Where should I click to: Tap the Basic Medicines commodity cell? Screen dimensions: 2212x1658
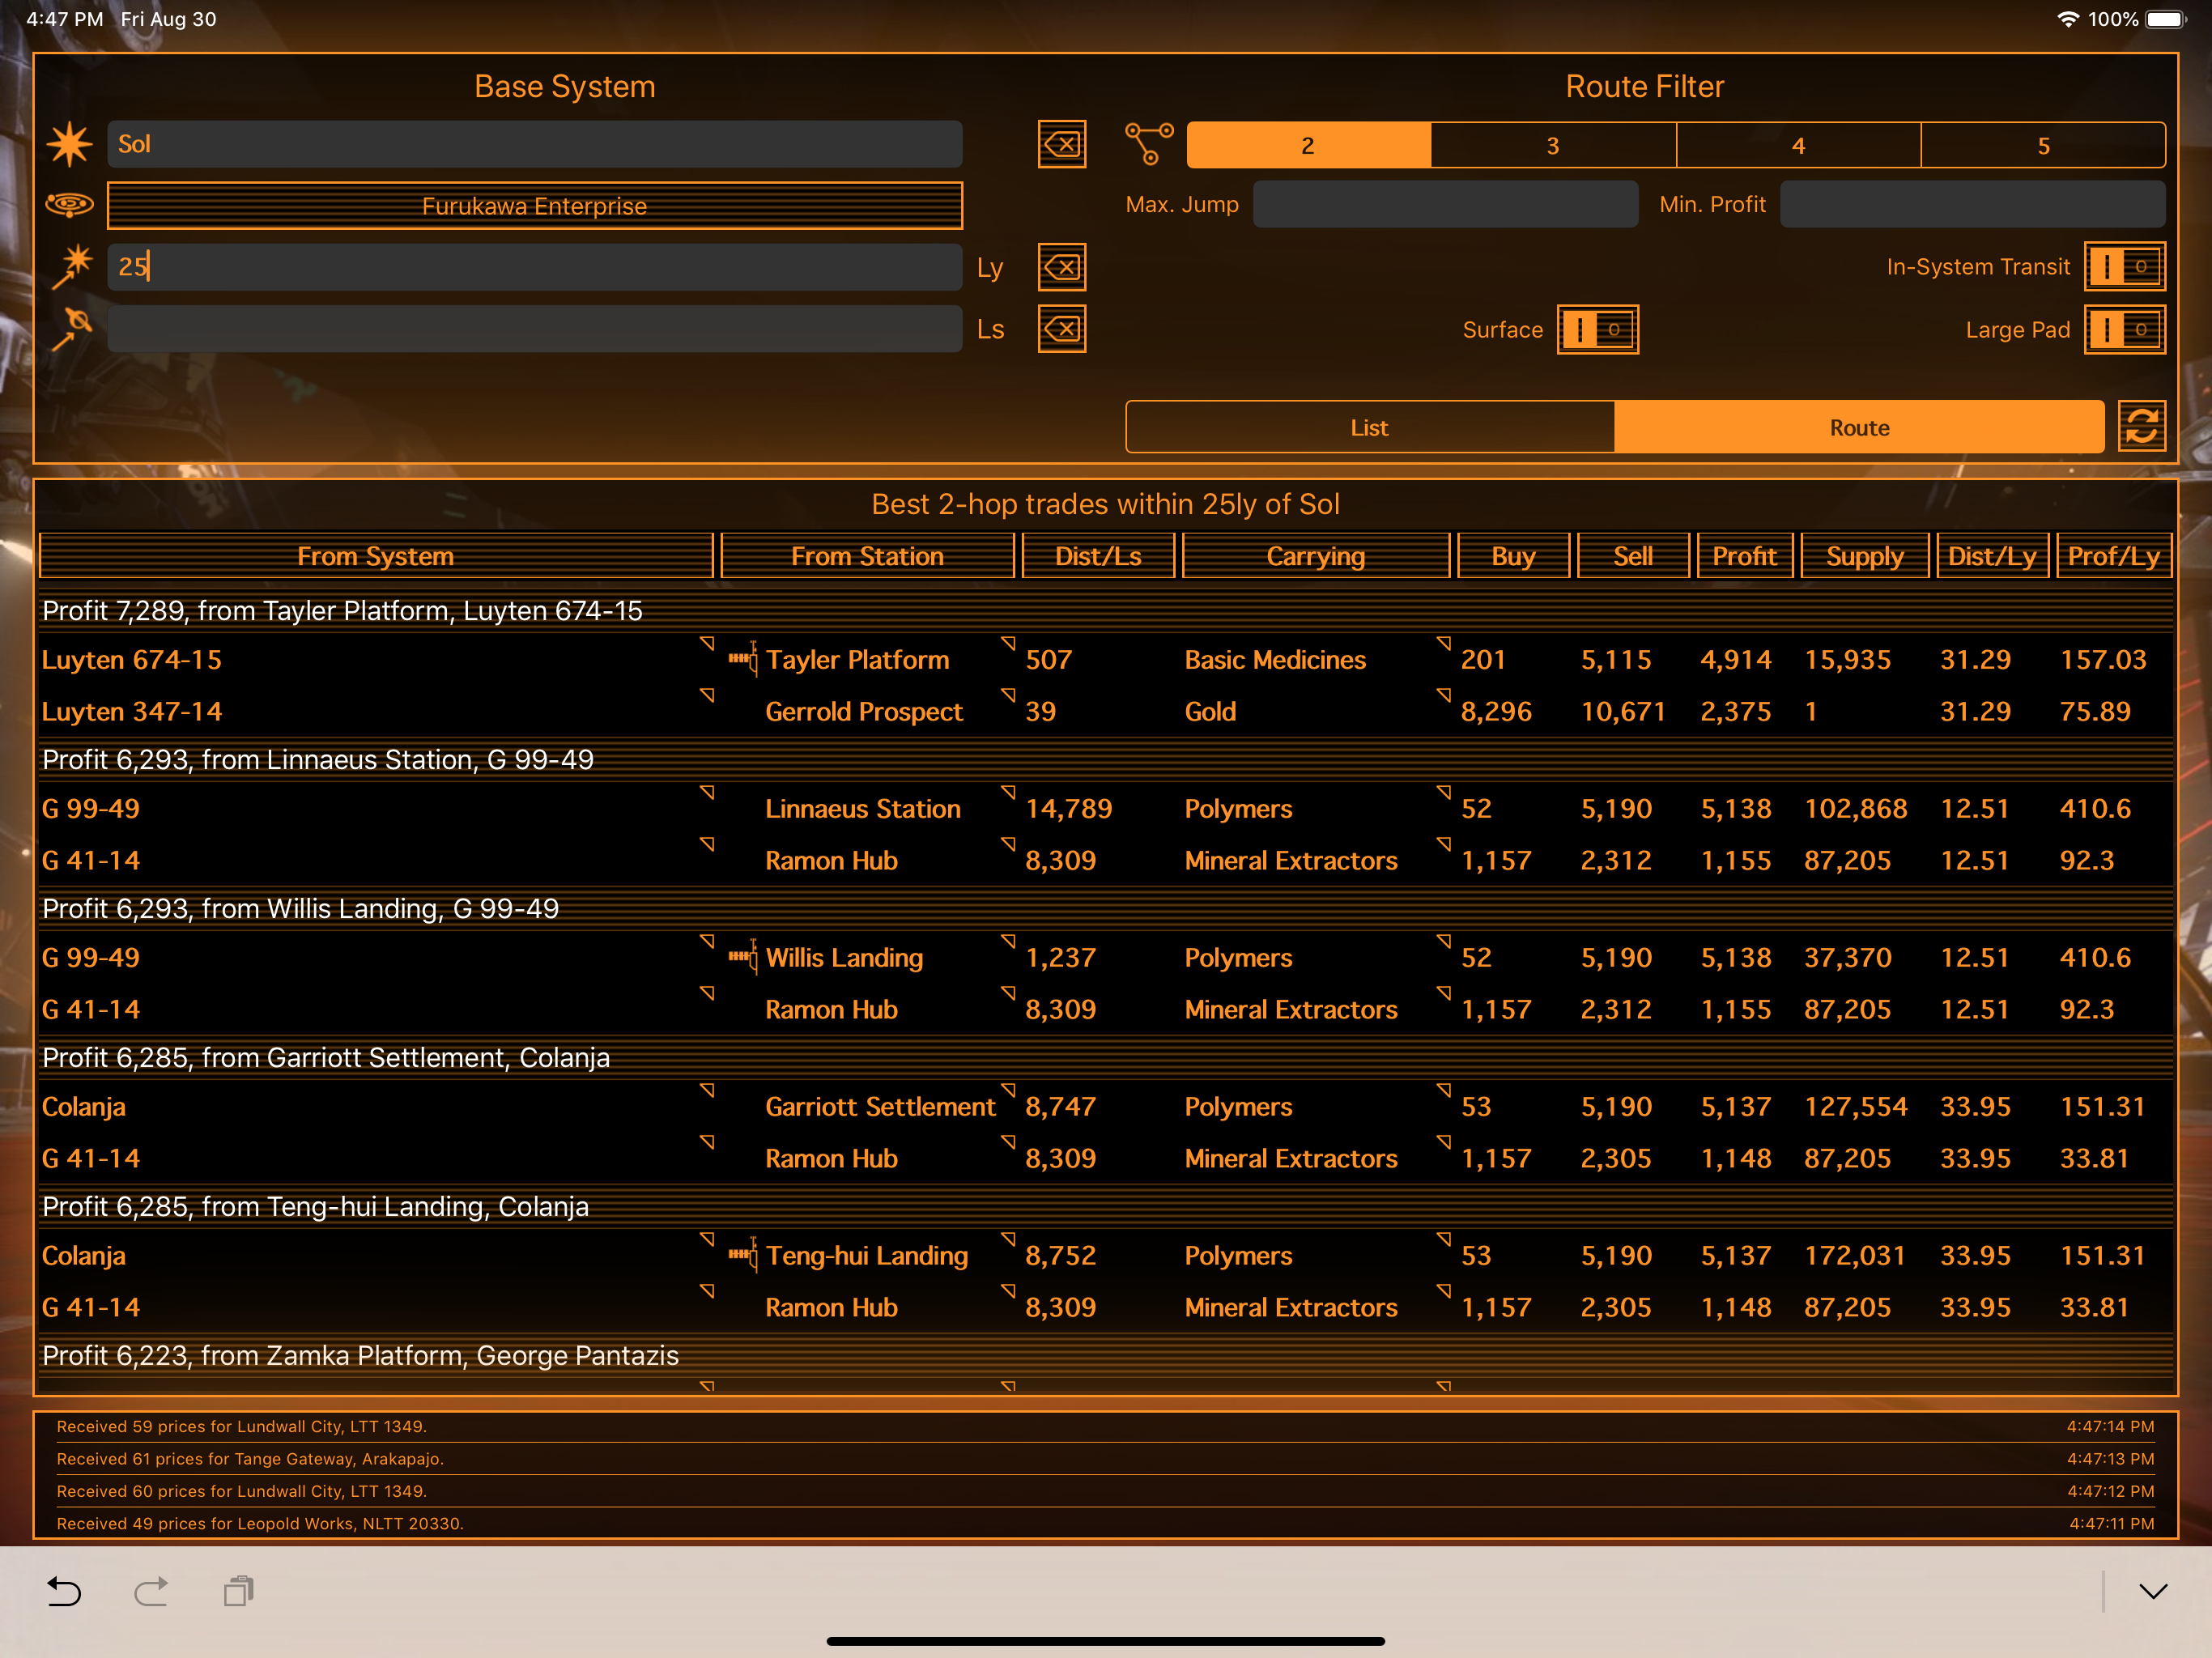[1275, 660]
